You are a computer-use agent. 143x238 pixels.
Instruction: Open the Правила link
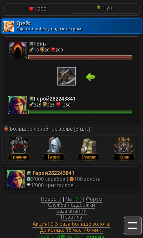[x=71, y=217]
